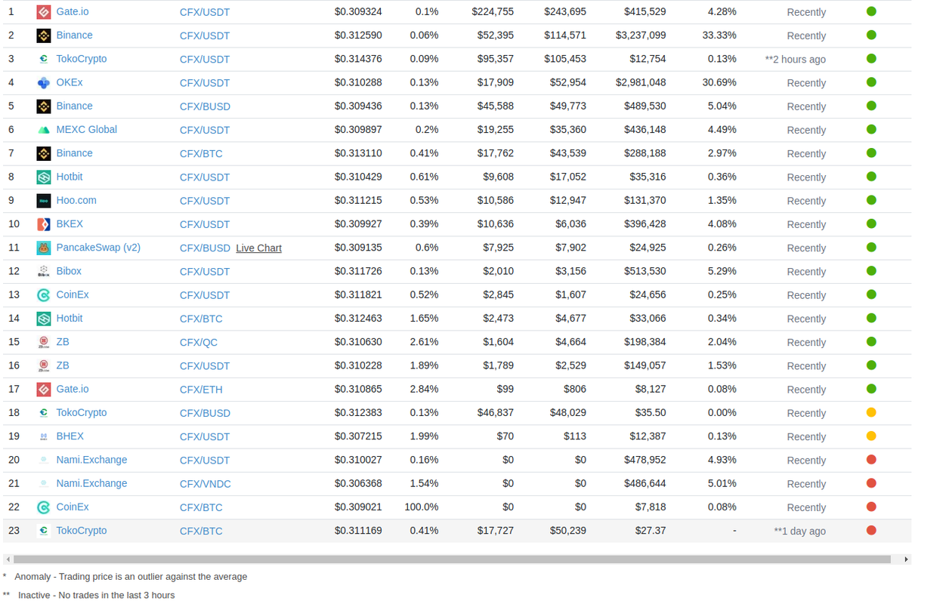Open the PancakeSwap (v2) link
Viewport: 946px width, 604px height.
coord(98,247)
